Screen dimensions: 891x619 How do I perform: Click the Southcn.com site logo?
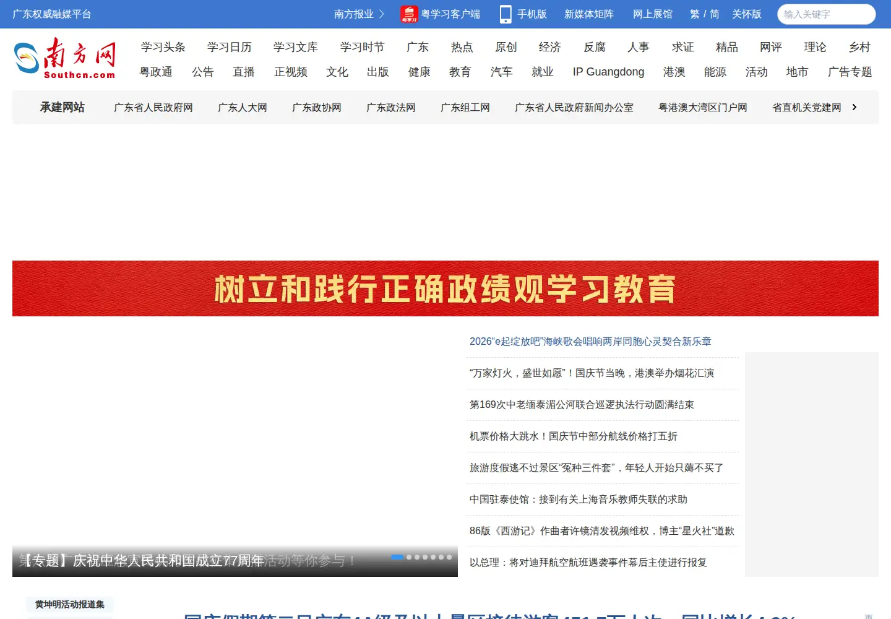[65, 58]
